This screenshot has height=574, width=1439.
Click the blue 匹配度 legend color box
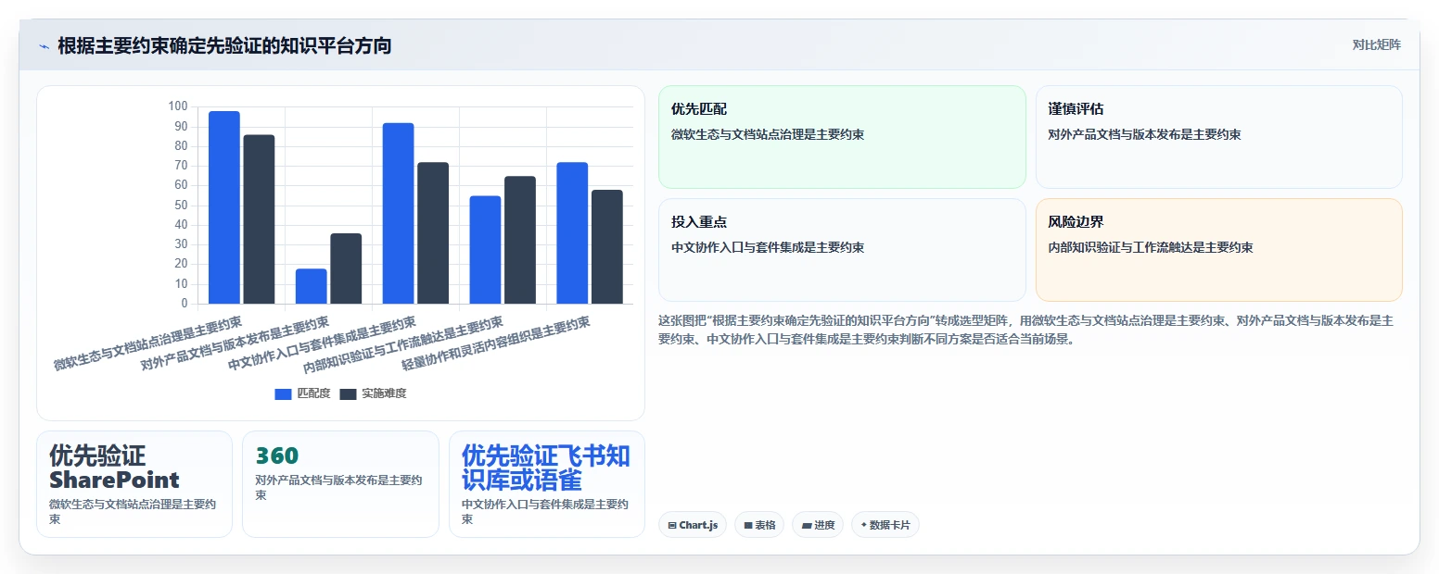(283, 394)
